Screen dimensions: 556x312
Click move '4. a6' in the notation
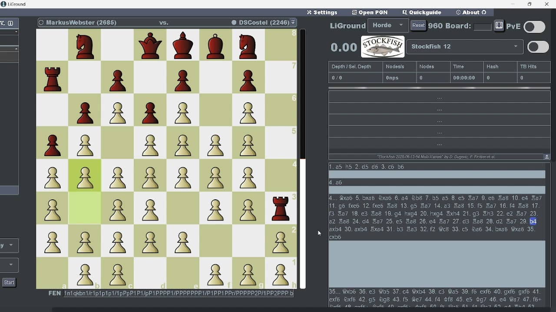(336, 182)
